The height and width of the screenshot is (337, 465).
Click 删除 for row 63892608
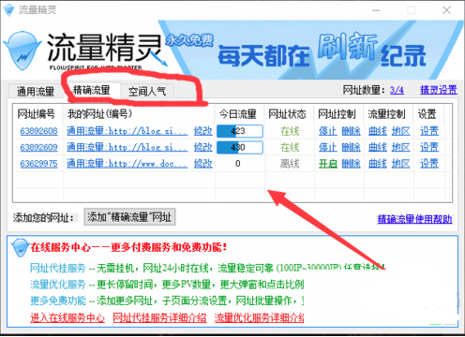tap(351, 131)
